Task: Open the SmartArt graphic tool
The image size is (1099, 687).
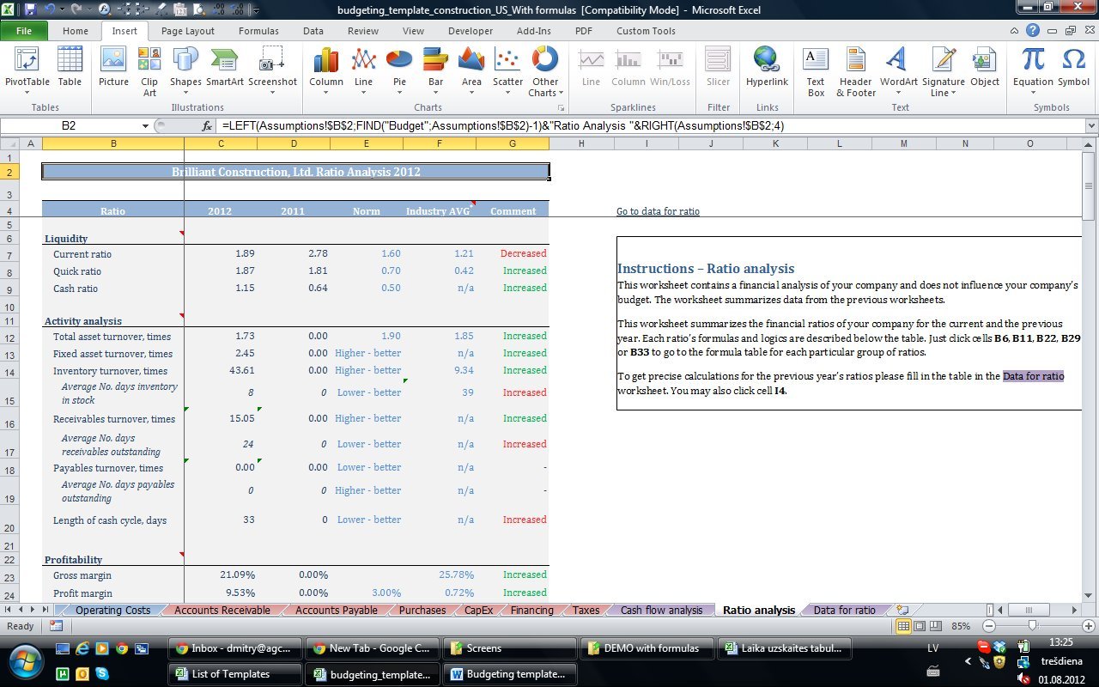Action: click(x=225, y=68)
